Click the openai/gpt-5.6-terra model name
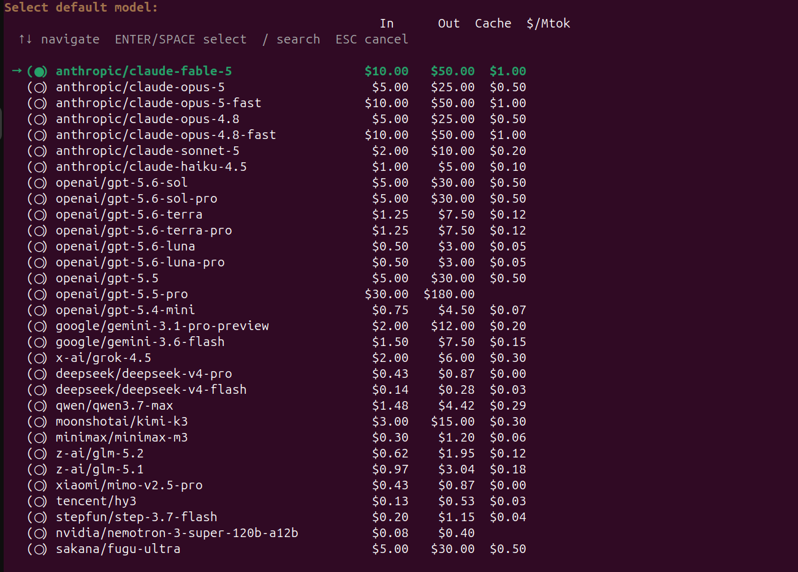 129,214
